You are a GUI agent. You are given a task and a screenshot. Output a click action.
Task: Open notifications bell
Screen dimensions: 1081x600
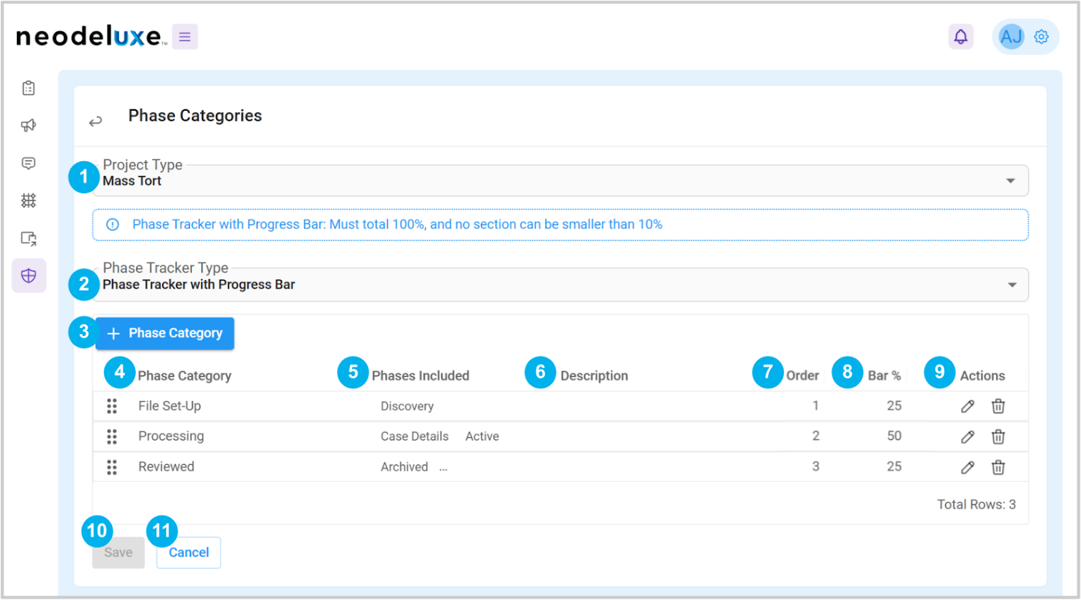pos(960,36)
